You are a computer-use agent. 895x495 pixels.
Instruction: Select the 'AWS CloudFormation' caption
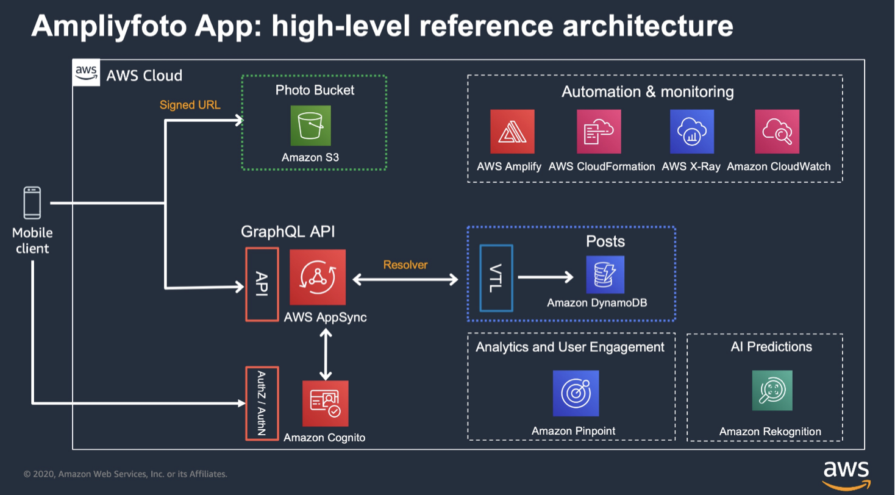602,166
